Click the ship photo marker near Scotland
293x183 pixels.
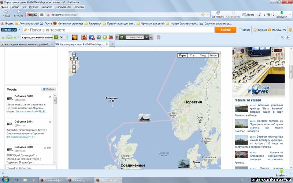[145, 118]
